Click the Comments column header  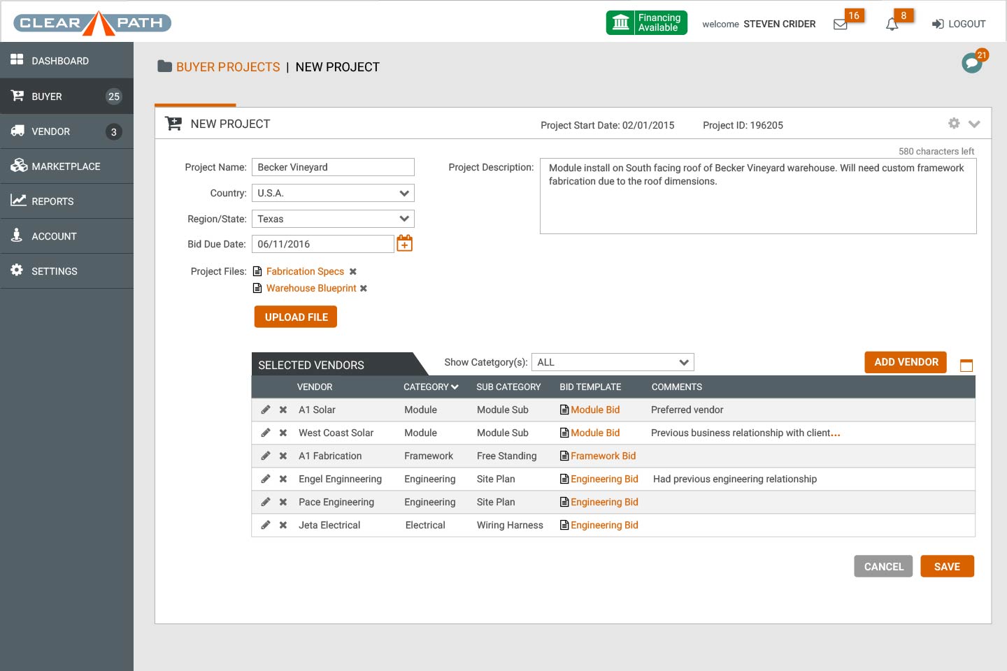pyautogui.click(x=676, y=387)
